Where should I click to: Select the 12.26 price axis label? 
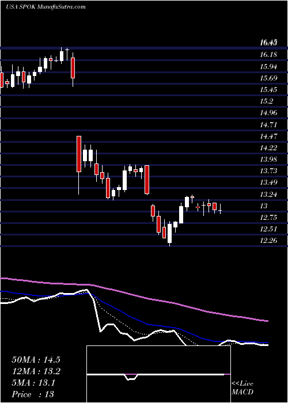[x=268, y=241]
